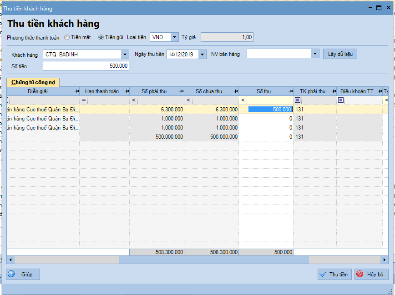Click equals filter operator under Hạn thanh toán

(84, 100)
